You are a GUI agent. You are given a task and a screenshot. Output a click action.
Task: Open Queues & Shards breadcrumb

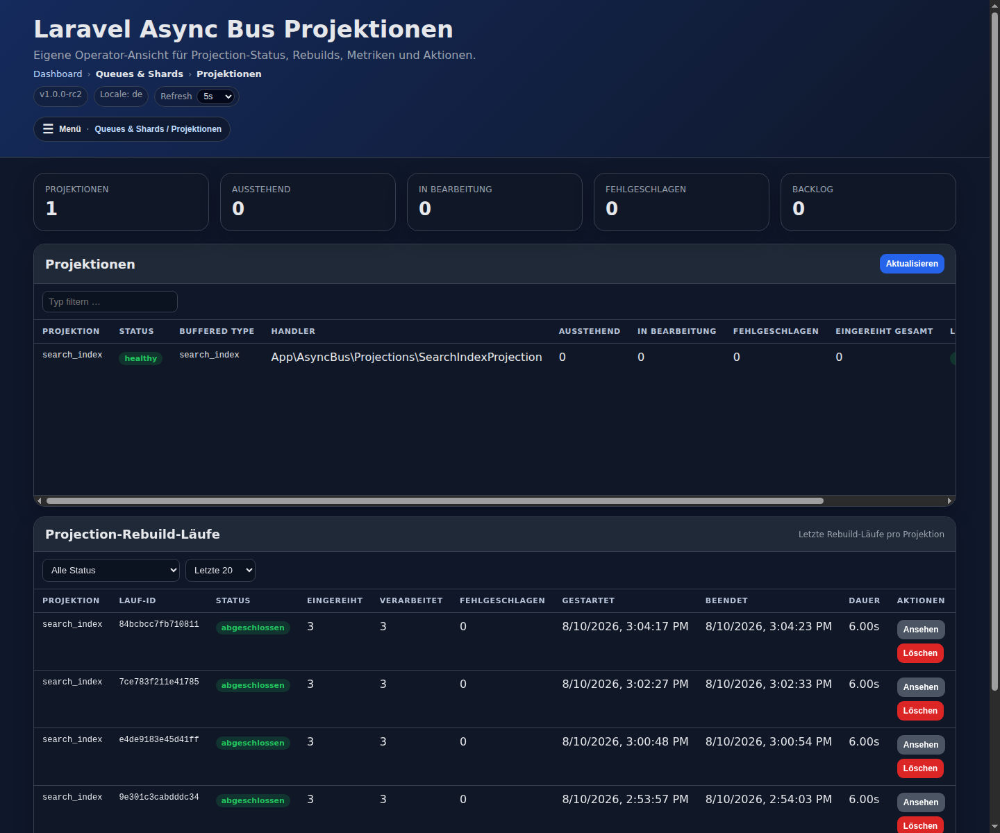(140, 74)
